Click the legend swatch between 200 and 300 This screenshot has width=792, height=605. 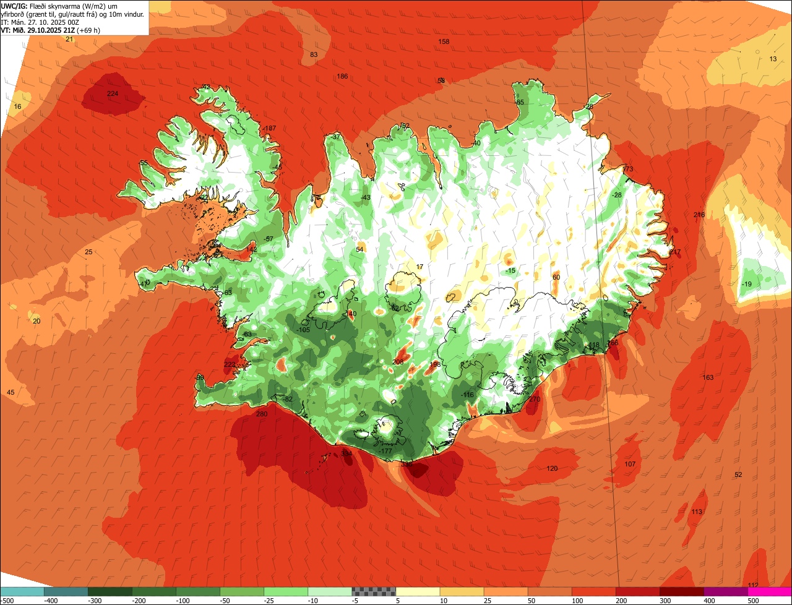[x=637, y=591]
